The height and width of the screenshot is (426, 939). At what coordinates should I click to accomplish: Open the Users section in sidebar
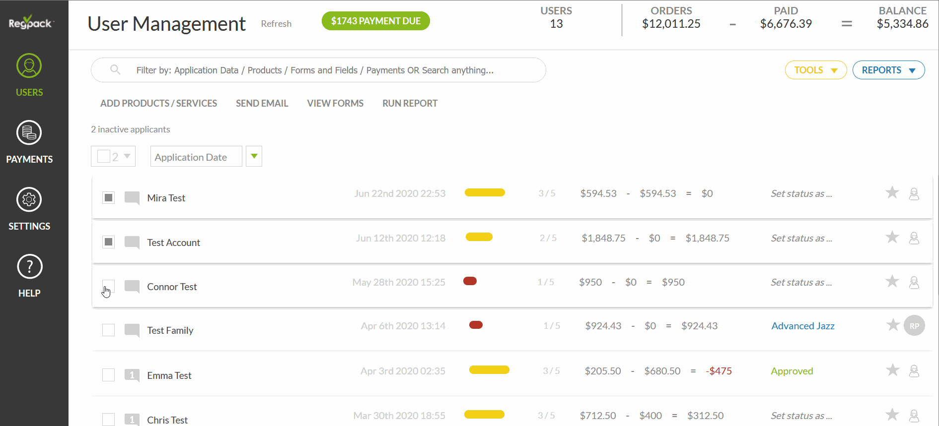point(29,75)
